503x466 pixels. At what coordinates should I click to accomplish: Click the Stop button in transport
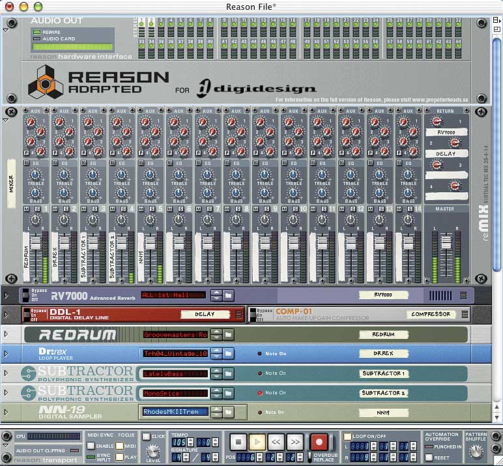[238, 443]
